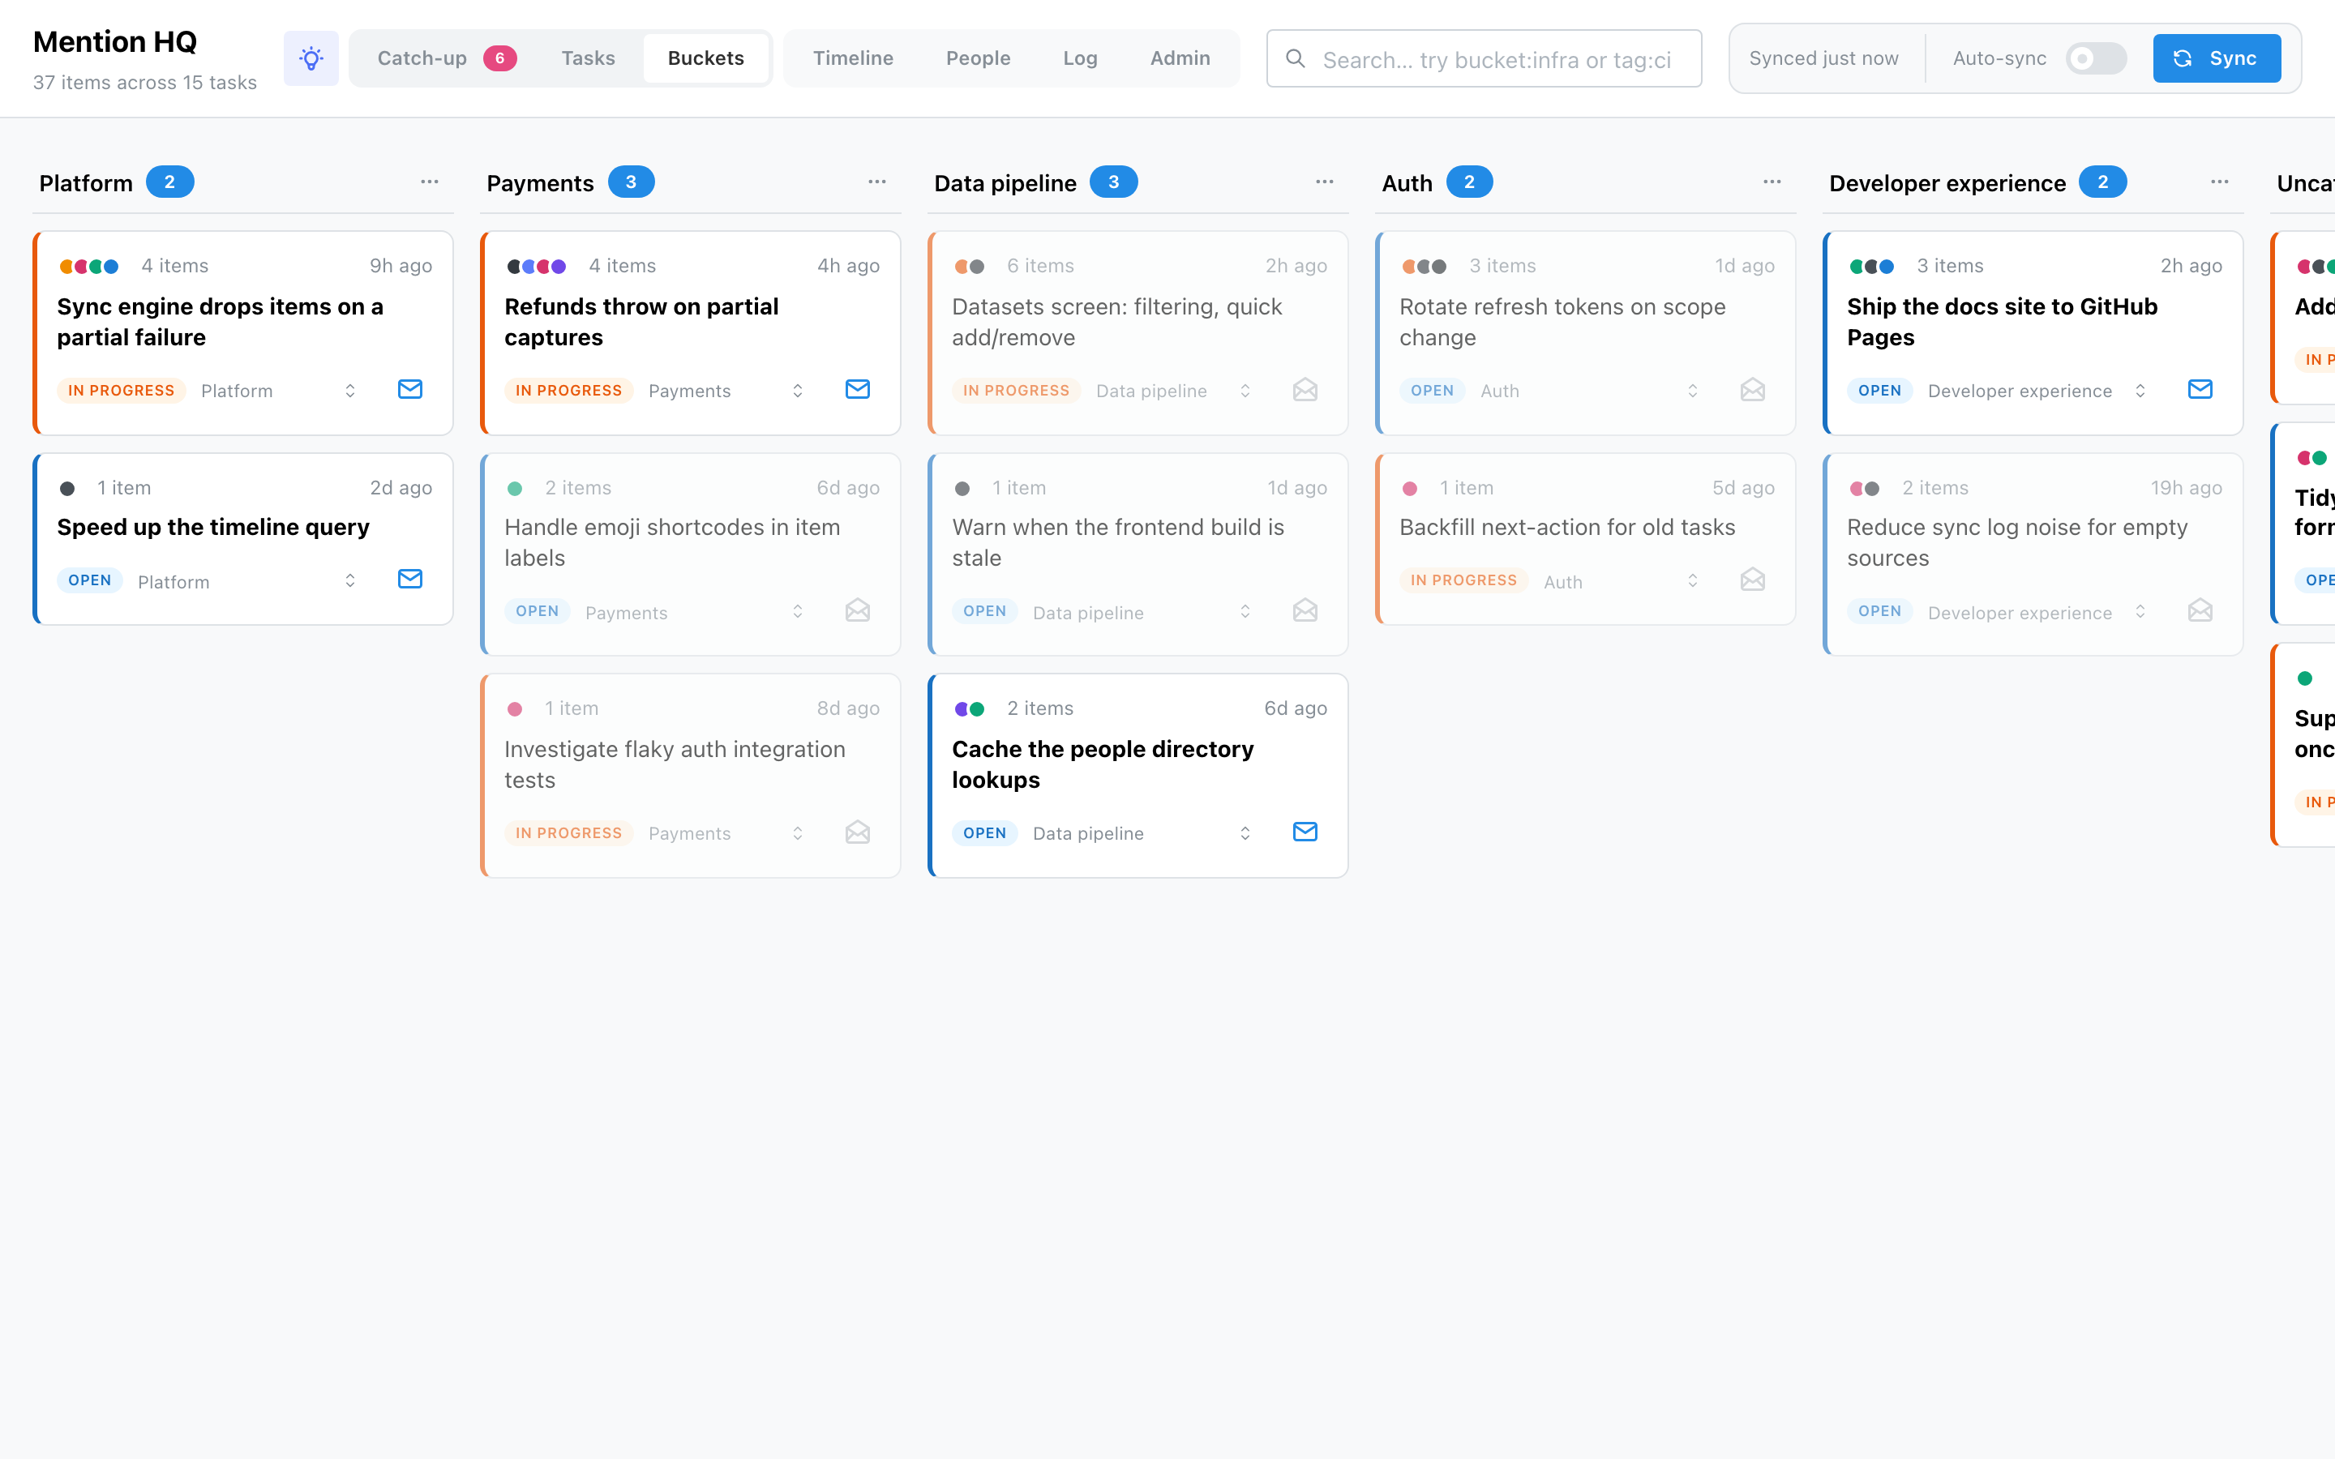2335x1459 pixels.
Task: Click OPEN status on 'Rotate refresh tokens' card
Action: coord(1432,390)
